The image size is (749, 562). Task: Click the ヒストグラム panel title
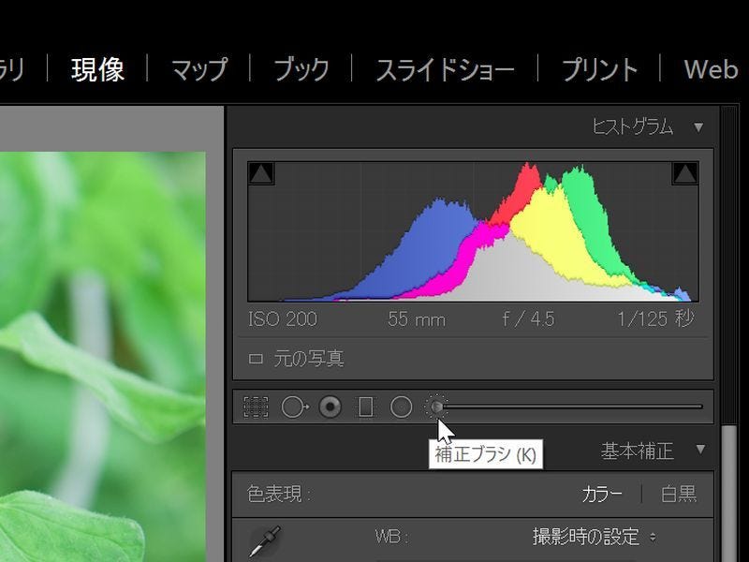633,127
